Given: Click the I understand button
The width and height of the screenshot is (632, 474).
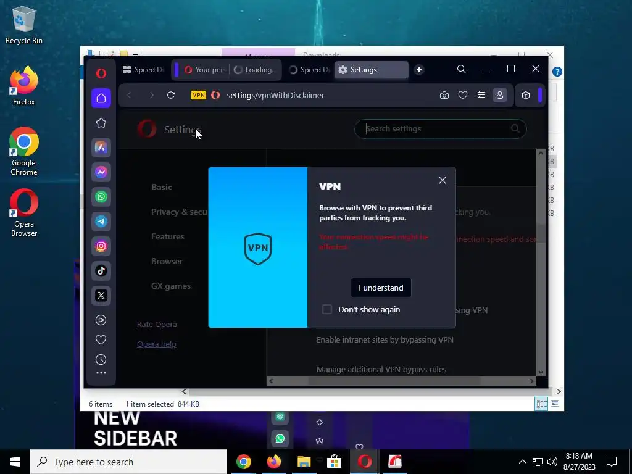Looking at the screenshot, I should tap(381, 288).
